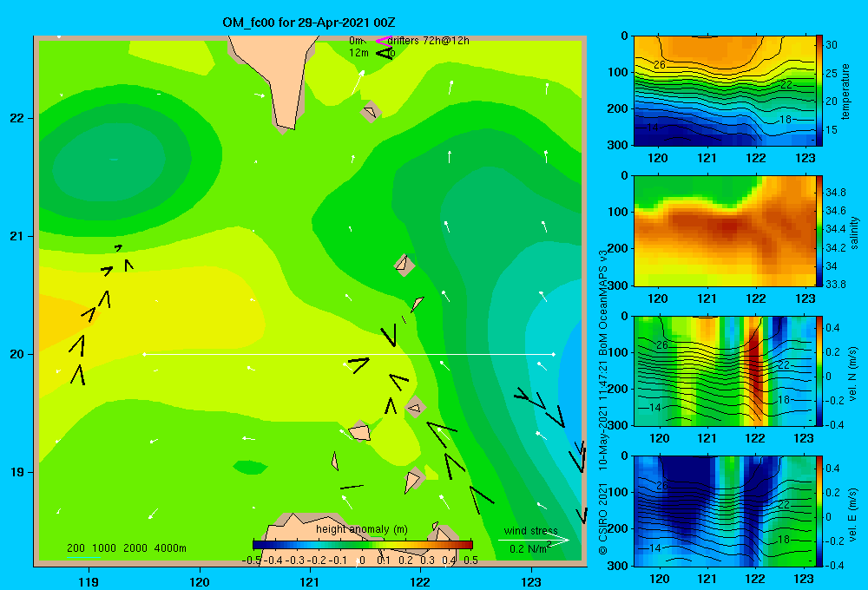Click the vel. E color bar

point(819,511)
